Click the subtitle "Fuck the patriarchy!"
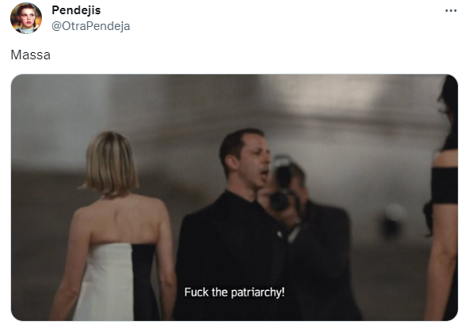Screen dimensions: 465x332 pyautogui.click(x=234, y=292)
